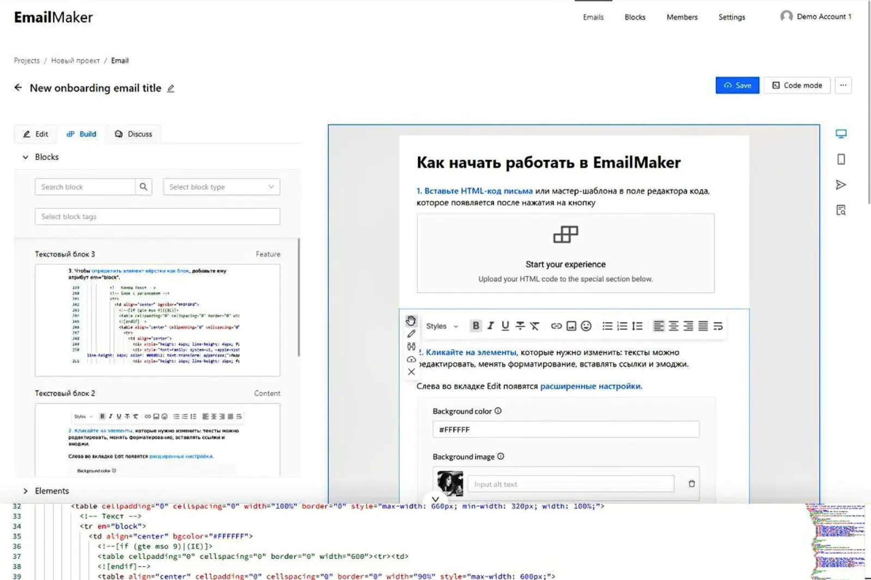Follow the 'расширенные настройки' link
This screenshot has height=580, width=871.
pos(591,386)
